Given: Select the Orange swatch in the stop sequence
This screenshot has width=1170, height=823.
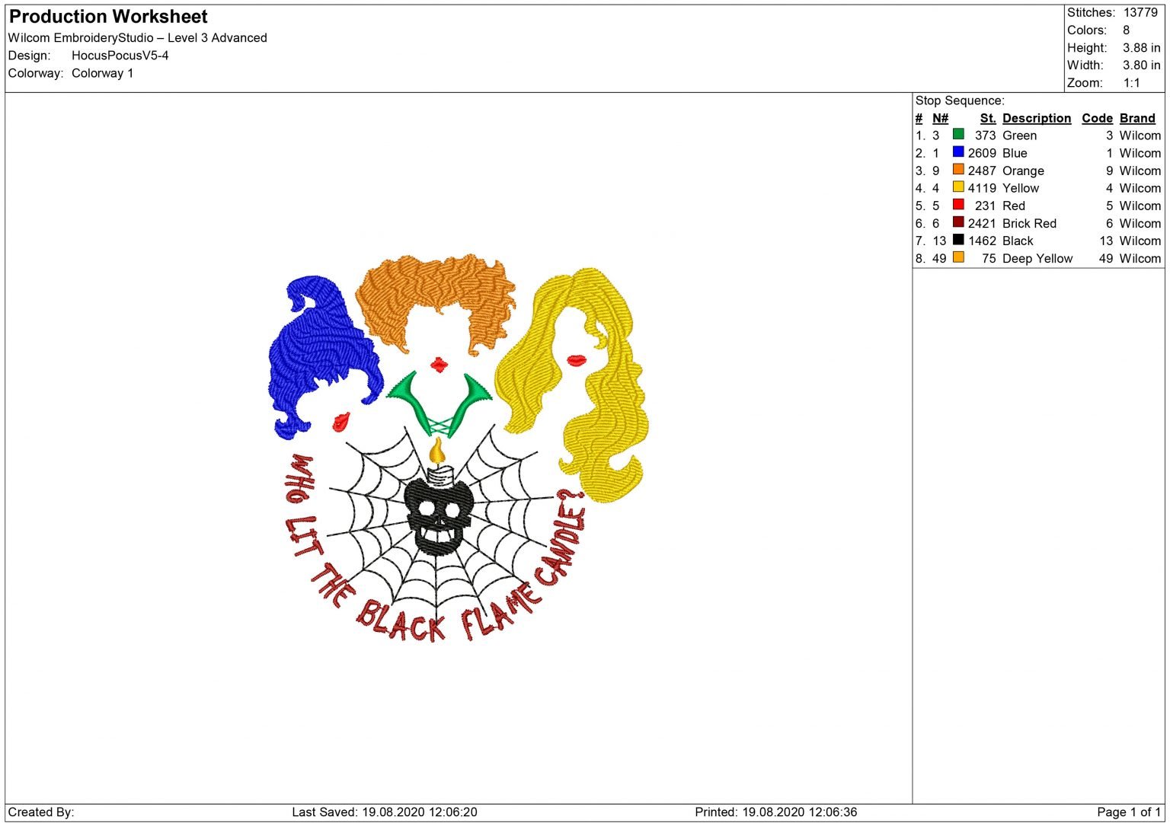Looking at the screenshot, I should pos(957,171).
